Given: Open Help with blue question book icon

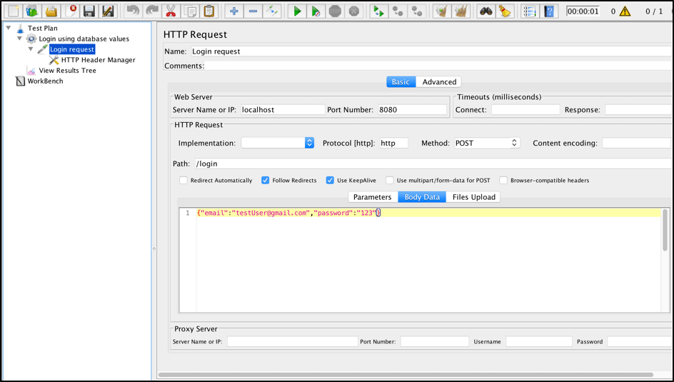Looking at the screenshot, I should (x=548, y=11).
